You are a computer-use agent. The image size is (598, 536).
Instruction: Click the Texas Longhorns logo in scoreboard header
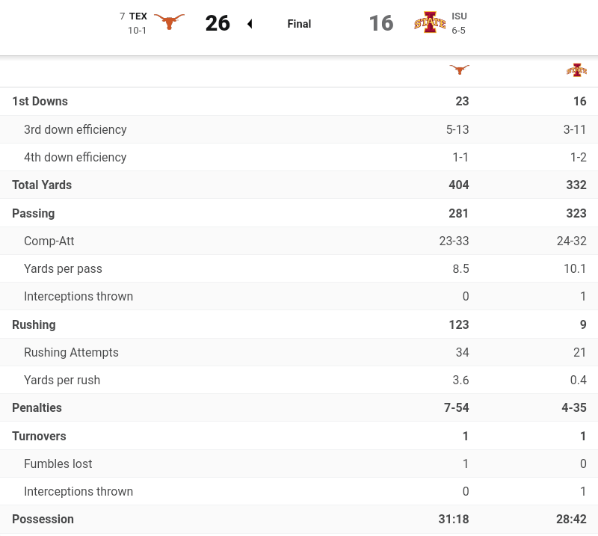[169, 22]
